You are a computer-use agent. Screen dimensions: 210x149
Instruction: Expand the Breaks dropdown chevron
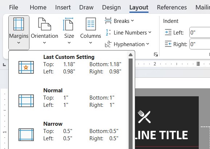pyautogui.click(x=132, y=21)
